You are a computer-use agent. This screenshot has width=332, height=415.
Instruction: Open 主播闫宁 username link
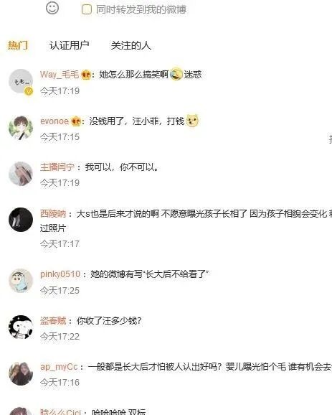57,167
